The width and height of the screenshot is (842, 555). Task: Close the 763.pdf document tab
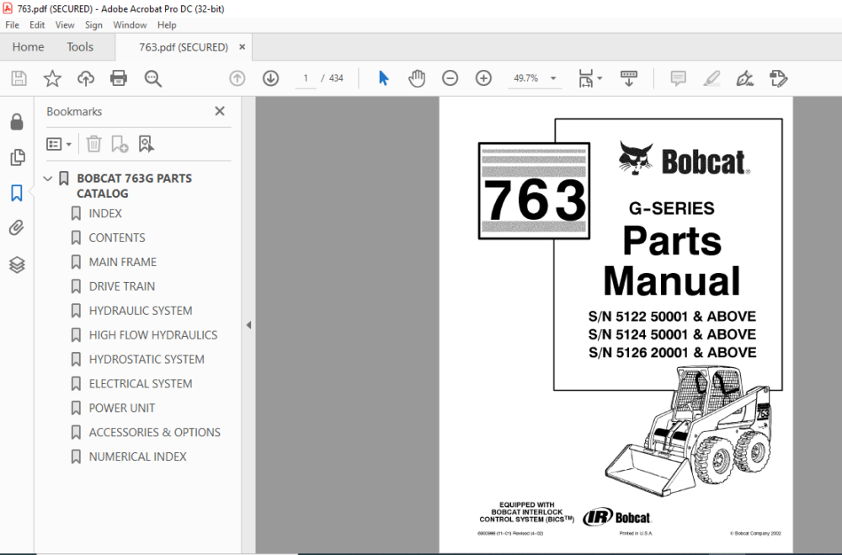(x=242, y=47)
